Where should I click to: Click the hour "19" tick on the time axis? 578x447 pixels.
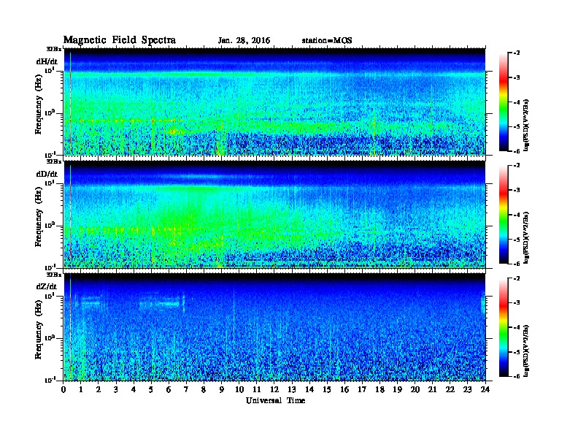click(x=397, y=389)
